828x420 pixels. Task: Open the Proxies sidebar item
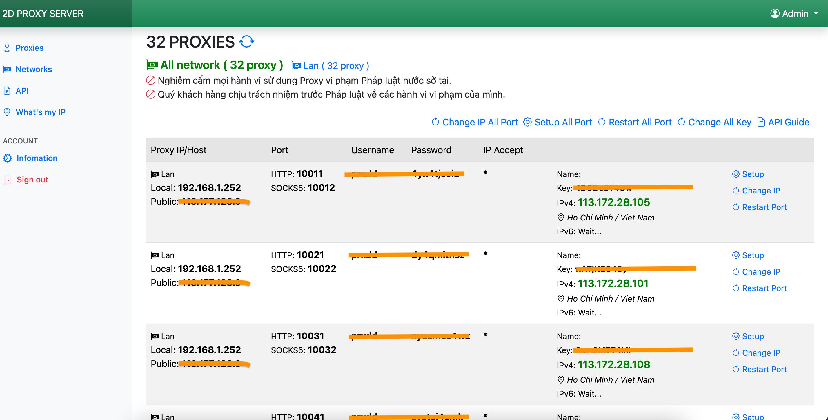click(30, 48)
